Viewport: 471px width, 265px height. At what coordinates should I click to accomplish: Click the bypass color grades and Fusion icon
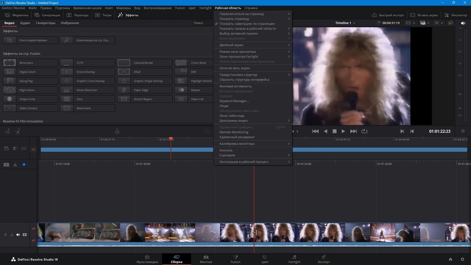[450, 23]
